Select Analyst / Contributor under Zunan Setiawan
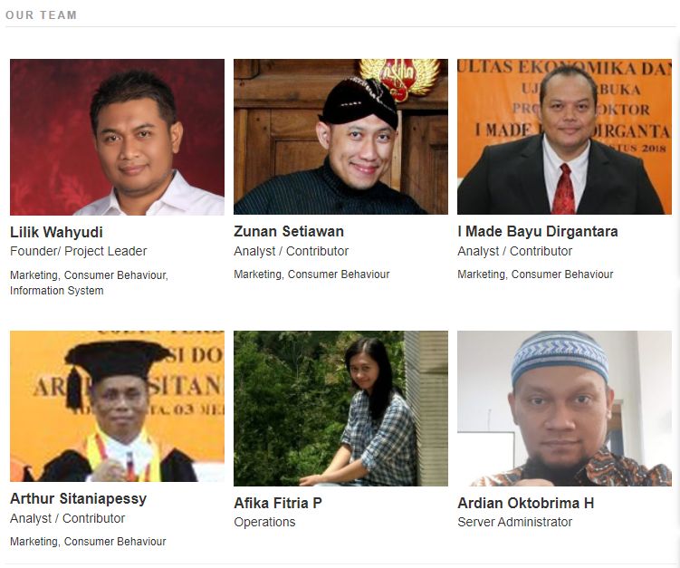Viewport: 680px width, 568px height. click(x=291, y=251)
